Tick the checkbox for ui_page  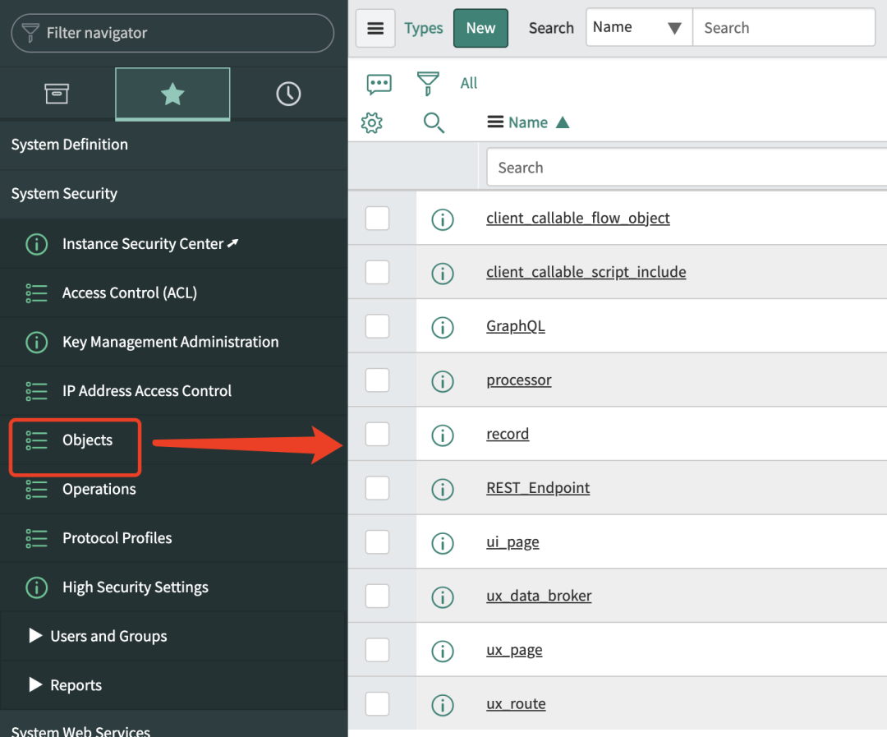377,542
